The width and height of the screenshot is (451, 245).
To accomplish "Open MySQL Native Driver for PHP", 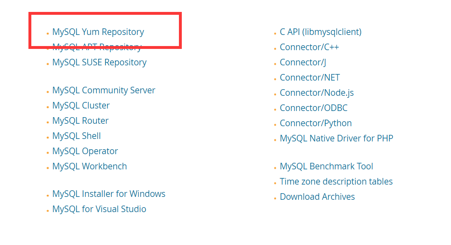I will 336,138.
